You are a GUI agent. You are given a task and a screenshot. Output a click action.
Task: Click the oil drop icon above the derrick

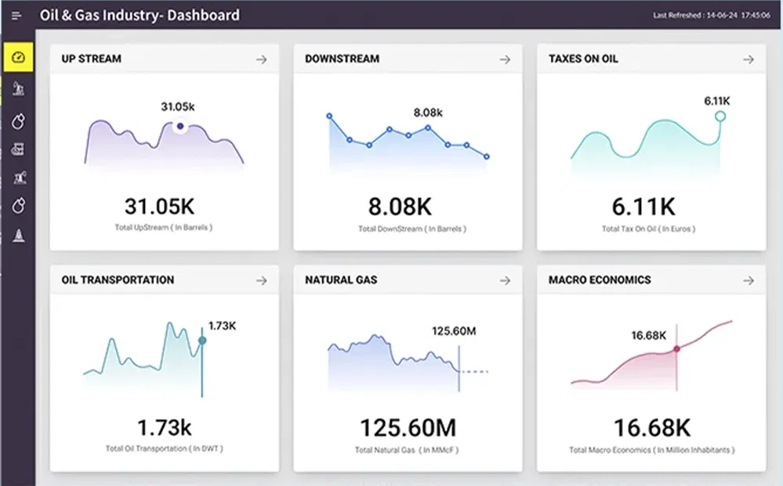coord(18,206)
